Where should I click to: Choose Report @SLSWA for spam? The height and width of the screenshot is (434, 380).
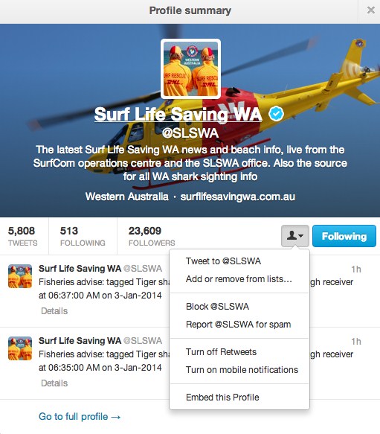(x=239, y=324)
